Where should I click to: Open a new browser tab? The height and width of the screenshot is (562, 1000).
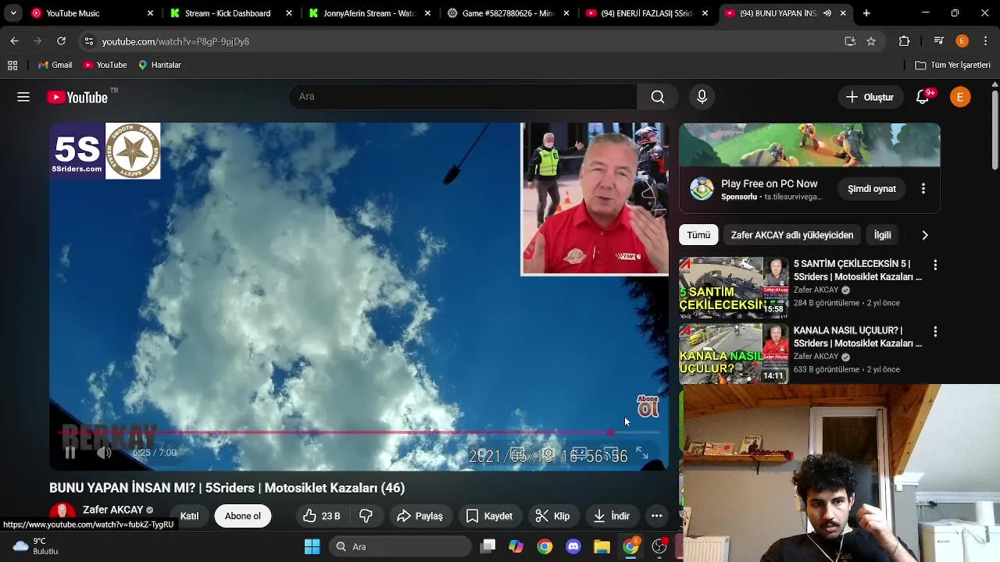tap(866, 13)
